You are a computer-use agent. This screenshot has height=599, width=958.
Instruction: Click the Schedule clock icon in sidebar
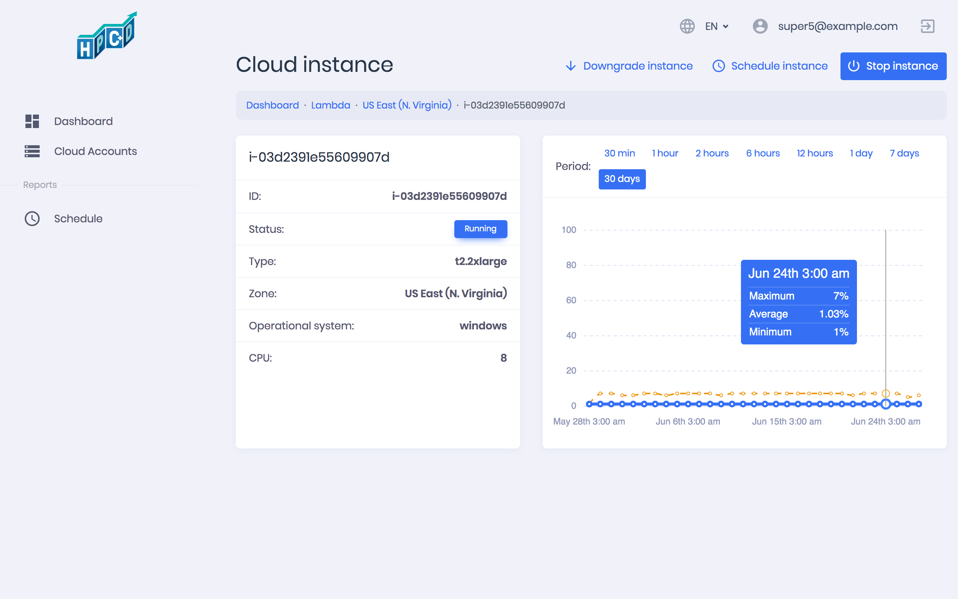32,219
